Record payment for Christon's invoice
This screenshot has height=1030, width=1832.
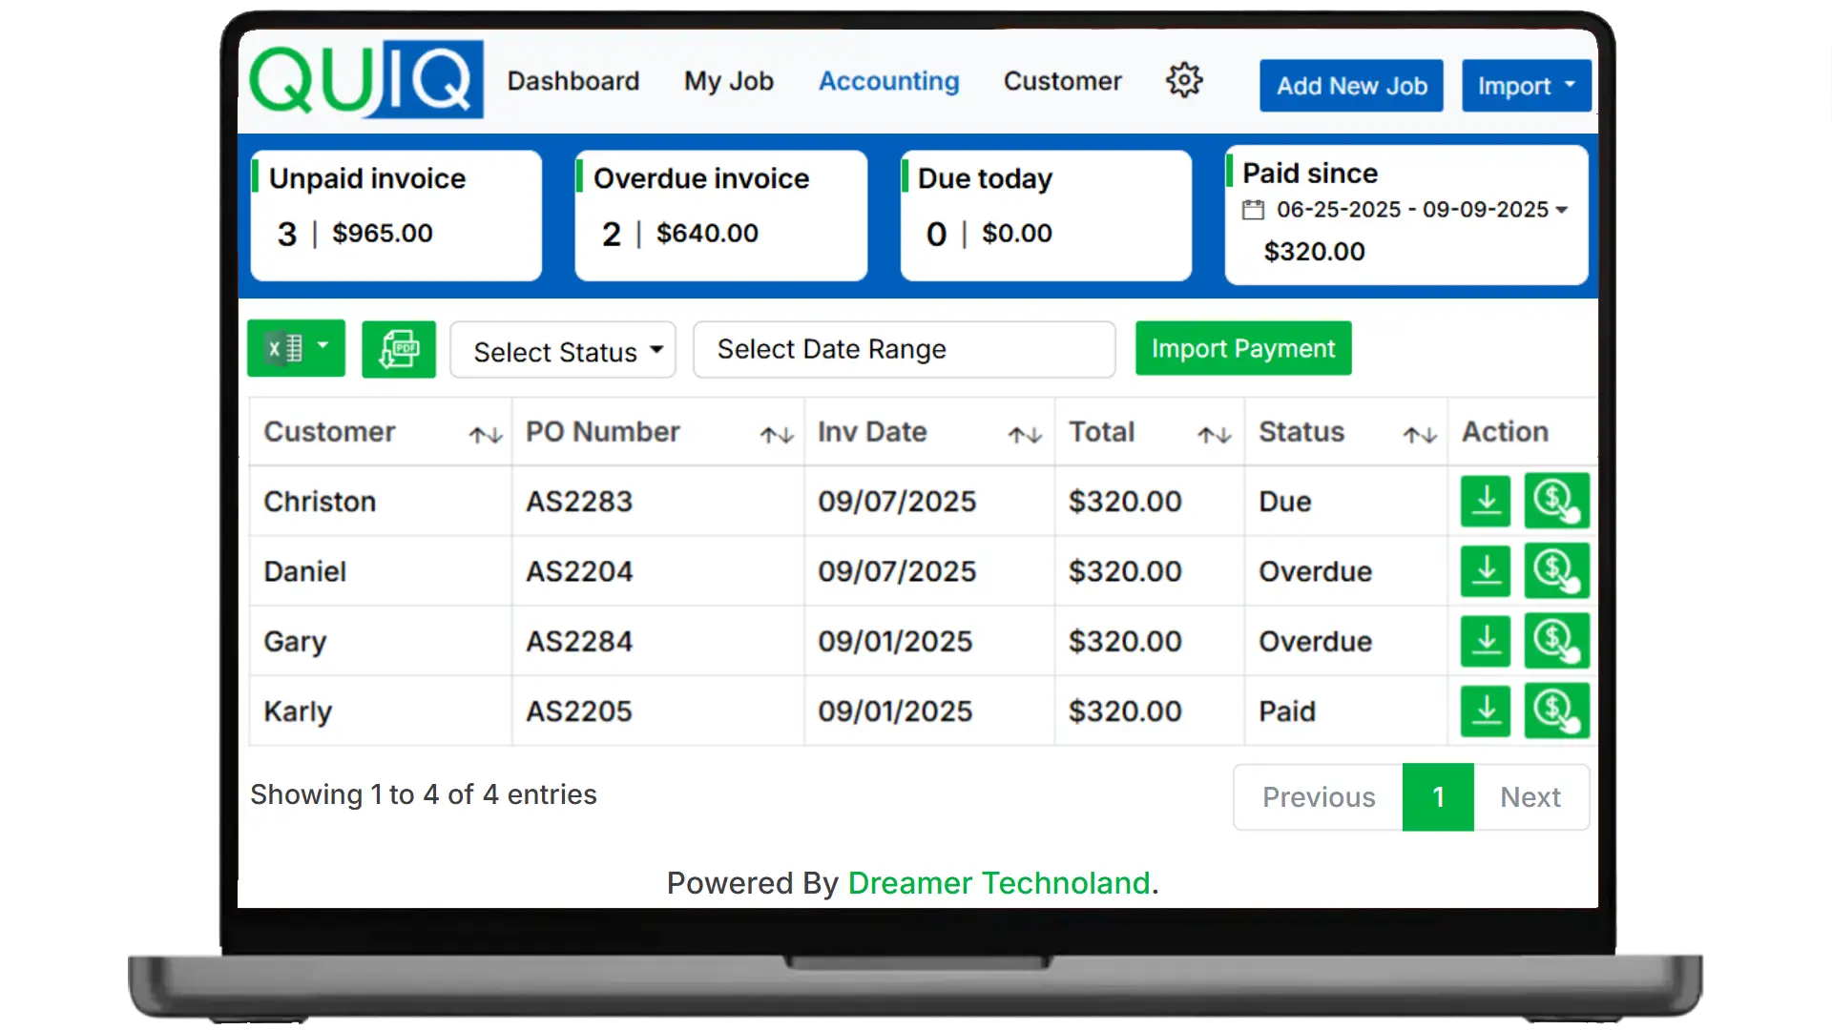click(1556, 501)
